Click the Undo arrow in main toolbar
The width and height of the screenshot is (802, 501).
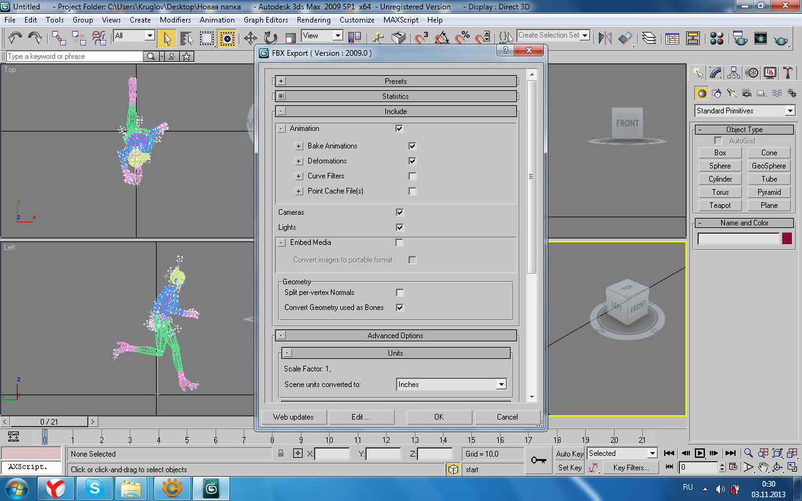pyautogui.click(x=15, y=38)
